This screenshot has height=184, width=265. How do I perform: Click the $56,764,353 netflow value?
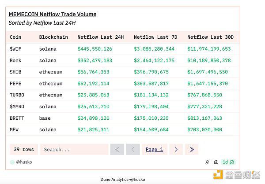coord(93,72)
